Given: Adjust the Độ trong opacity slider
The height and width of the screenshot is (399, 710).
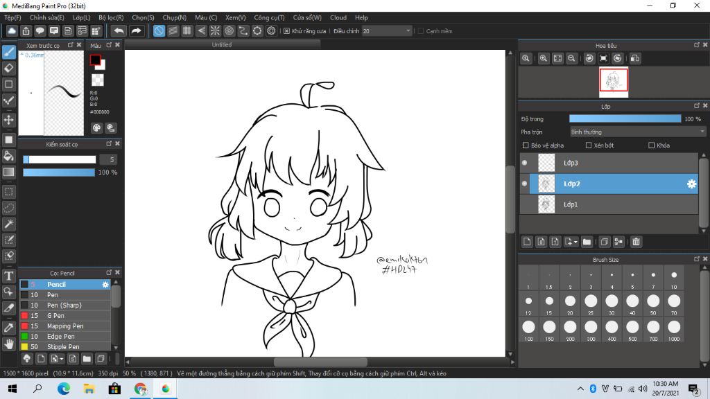Looking at the screenshot, I should 625,119.
